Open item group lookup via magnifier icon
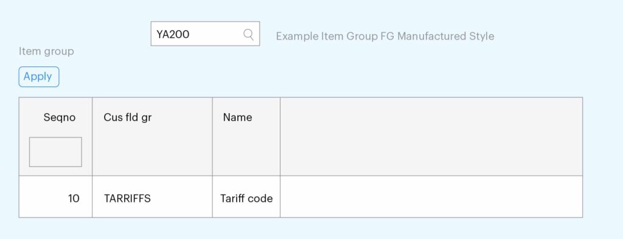 248,35
